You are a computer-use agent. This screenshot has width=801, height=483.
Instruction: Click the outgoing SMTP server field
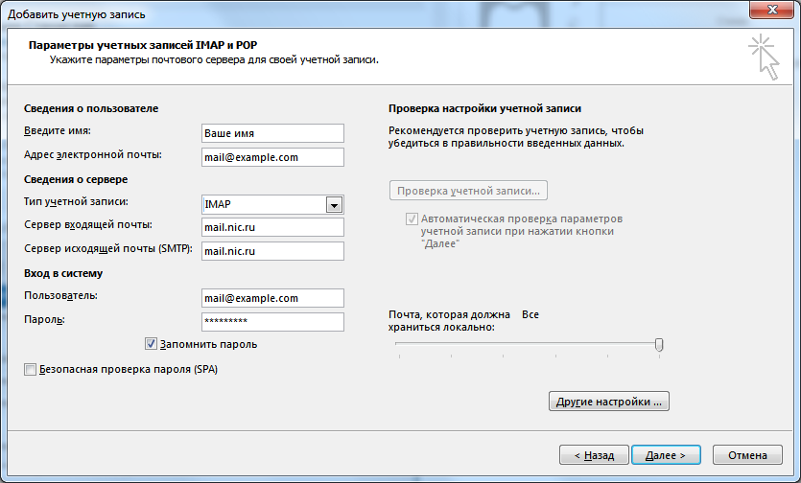coord(272,251)
